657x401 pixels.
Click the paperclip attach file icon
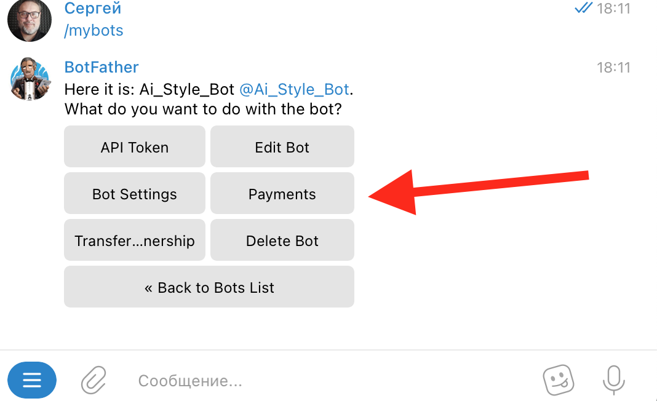94,380
